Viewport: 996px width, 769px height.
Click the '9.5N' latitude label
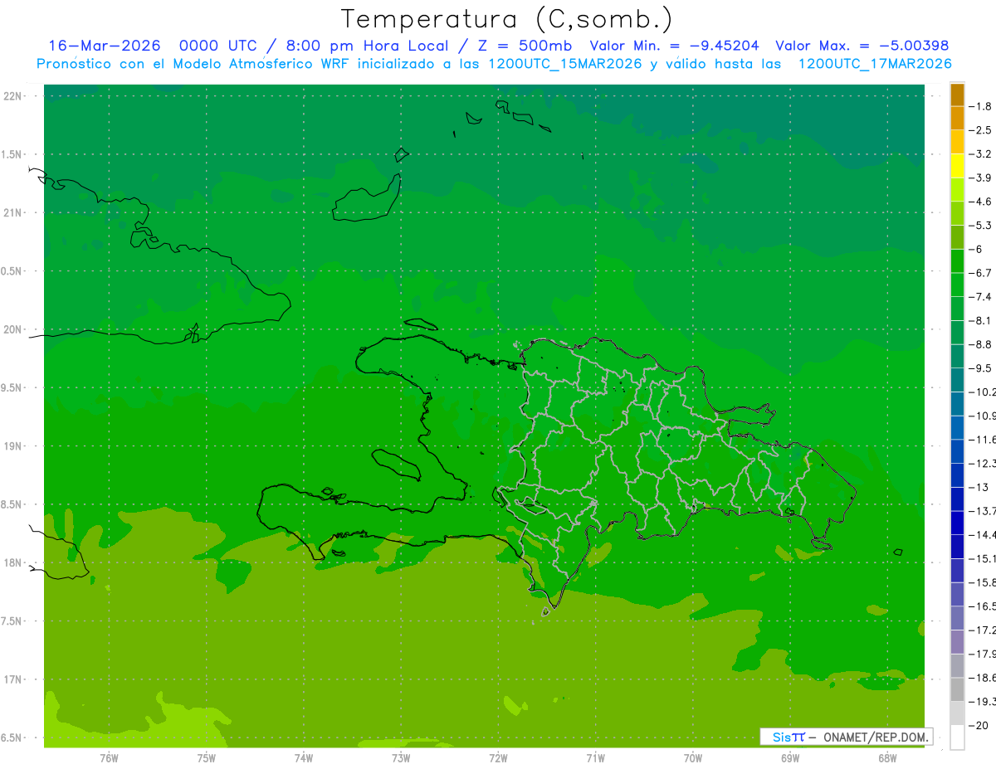point(12,387)
